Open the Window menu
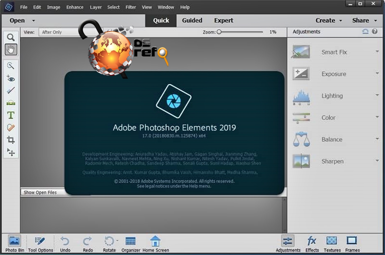This screenshot has height=255, width=385. pyautogui.click(x=166, y=7)
